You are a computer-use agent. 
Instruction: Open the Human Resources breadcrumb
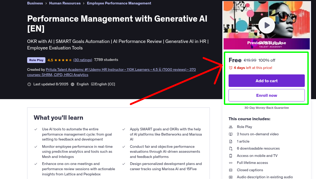[65, 3]
